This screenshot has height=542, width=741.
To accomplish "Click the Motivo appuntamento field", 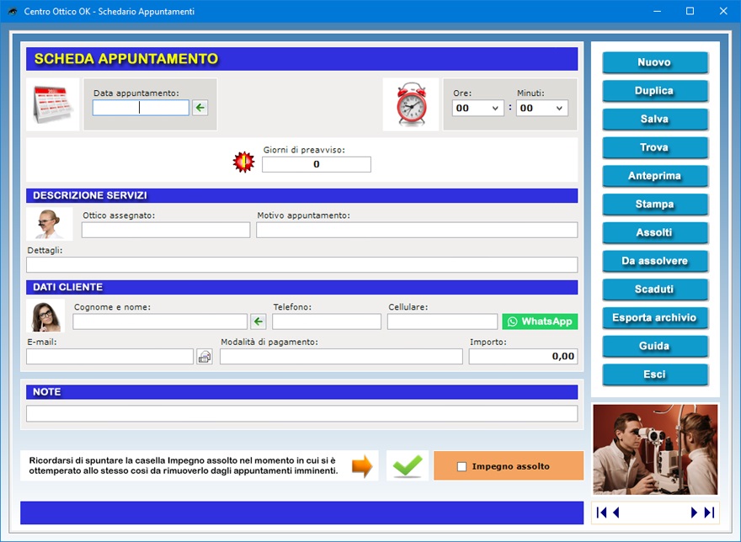I will (417, 230).
